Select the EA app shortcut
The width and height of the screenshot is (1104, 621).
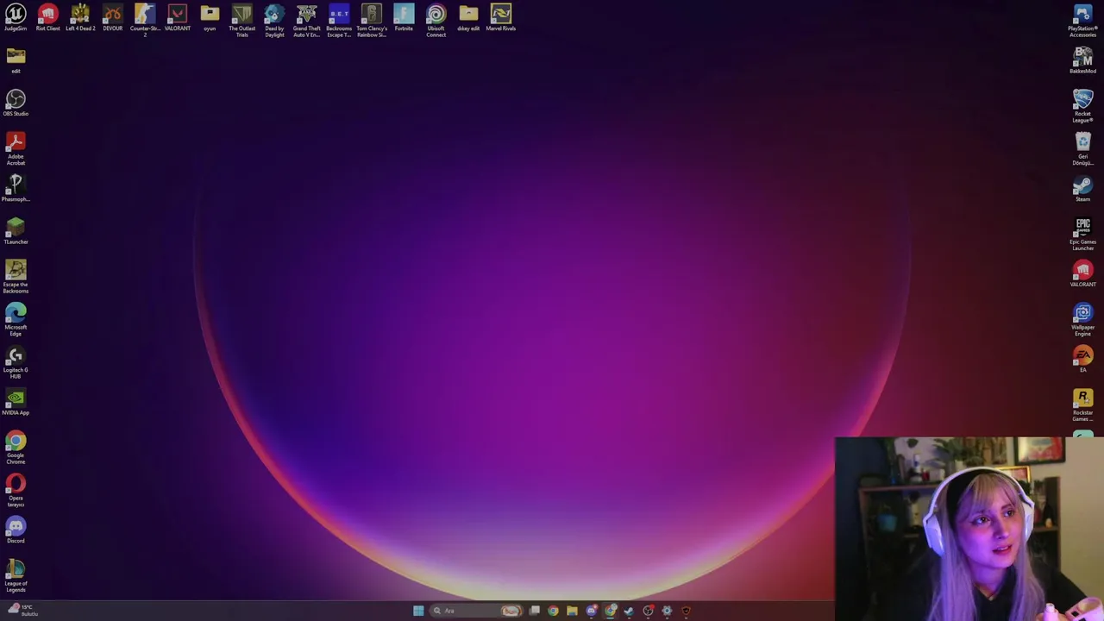(x=1082, y=360)
